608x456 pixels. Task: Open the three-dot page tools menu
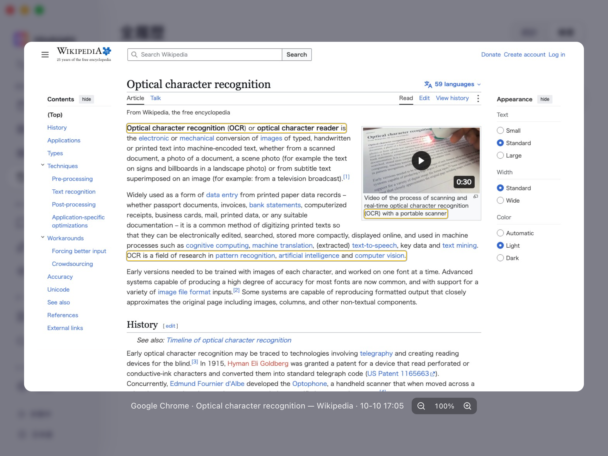point(478,98)
